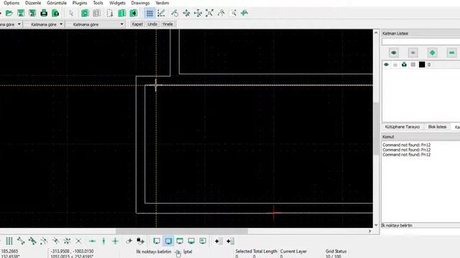
Task: Toggle visibility eye of layer 0
Action: tap(387, 64)
